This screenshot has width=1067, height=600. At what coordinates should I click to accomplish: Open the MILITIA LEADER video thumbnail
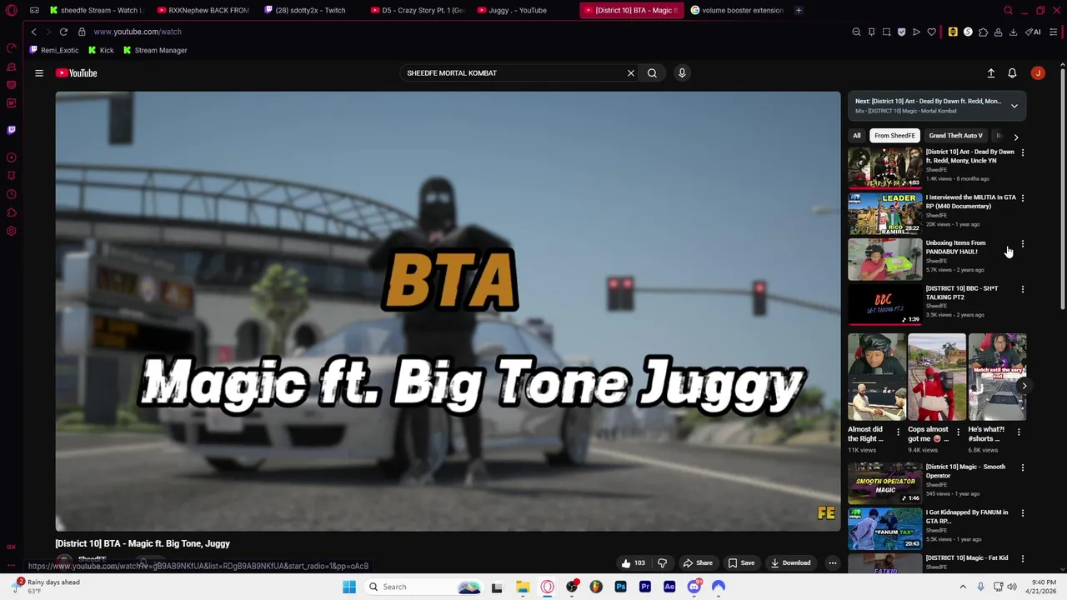point(885,213)
